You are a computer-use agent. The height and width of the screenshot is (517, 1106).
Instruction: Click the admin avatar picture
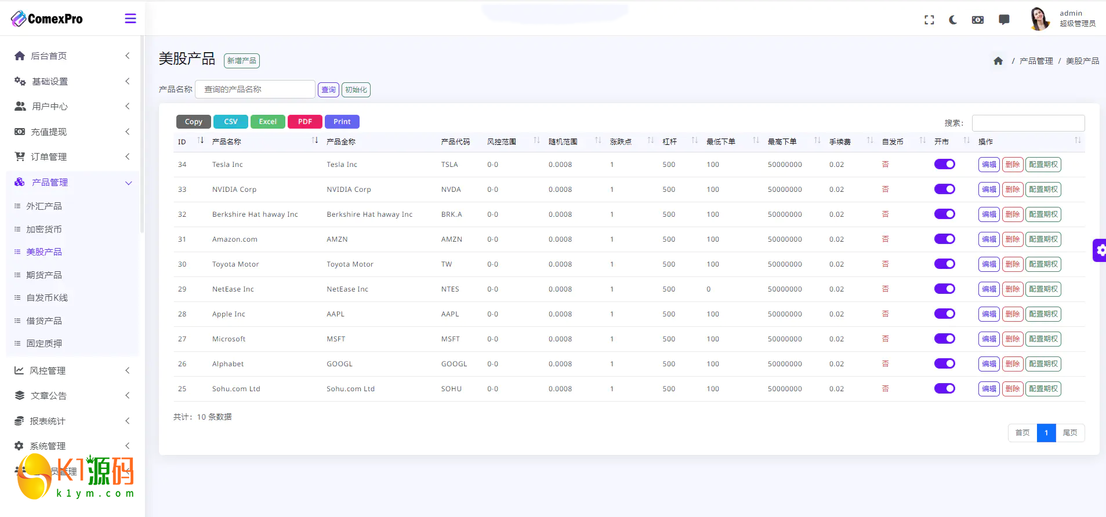pyautogui.click(x=1039, y=19)
